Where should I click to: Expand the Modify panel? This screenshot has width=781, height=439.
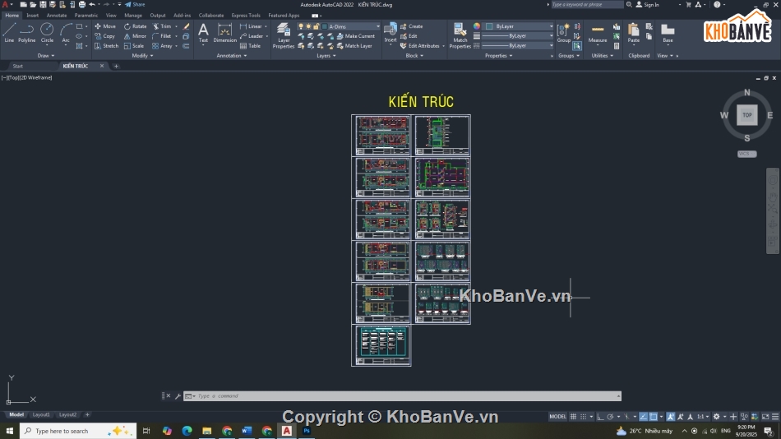(142, 56)
